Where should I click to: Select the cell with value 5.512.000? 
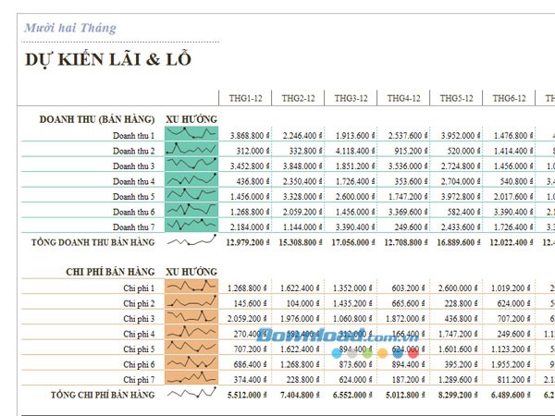pyautogui.click(x=247, y=395)
